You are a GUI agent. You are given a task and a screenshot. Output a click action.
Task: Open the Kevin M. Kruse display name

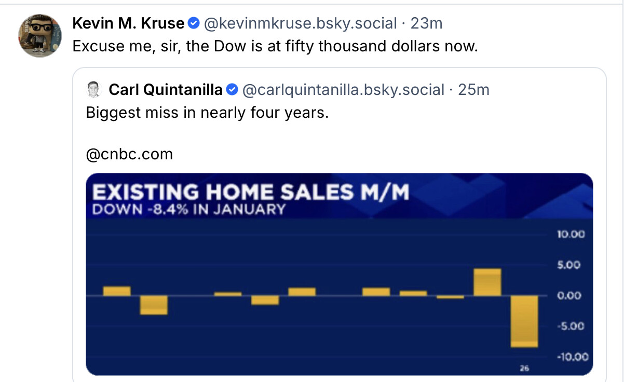pyautogui.click(x=128, y=23)
